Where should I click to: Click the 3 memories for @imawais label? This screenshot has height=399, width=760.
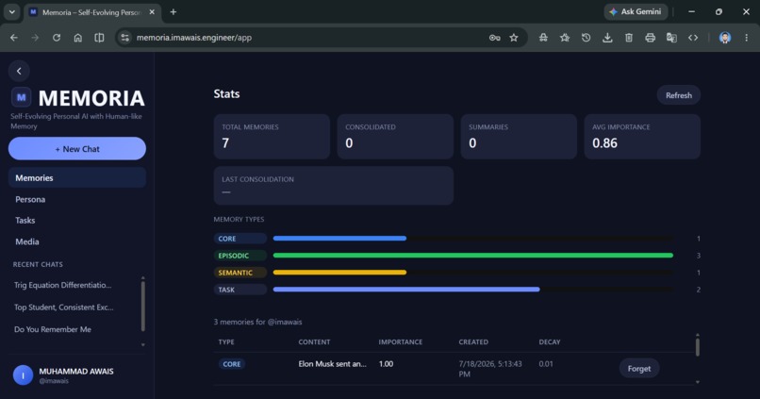point(257,322)
